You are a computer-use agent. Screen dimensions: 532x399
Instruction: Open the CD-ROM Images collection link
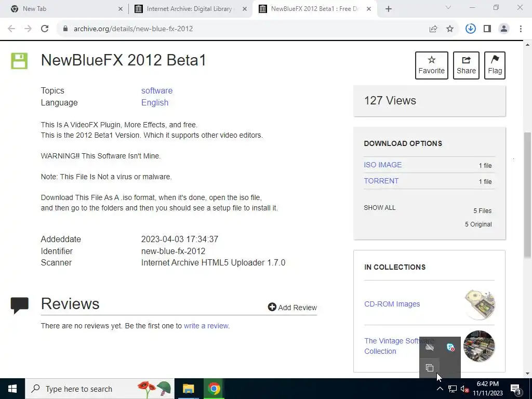(x=392, y=304)
